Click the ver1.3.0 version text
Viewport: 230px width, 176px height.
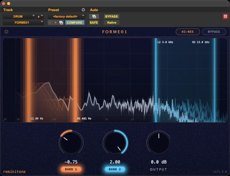tap(220, 172)
